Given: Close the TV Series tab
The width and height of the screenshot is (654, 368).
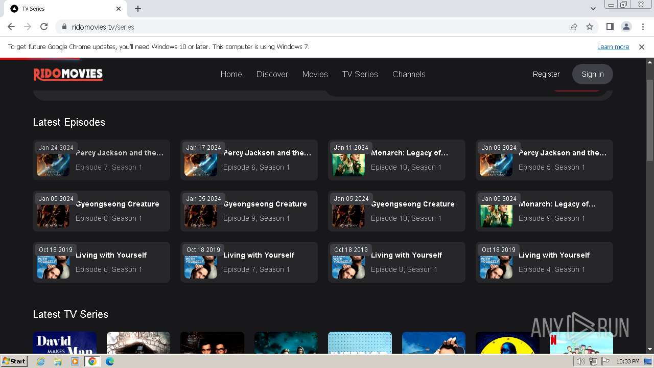Looking at the screenshot, I should click(x=119, y=9).
